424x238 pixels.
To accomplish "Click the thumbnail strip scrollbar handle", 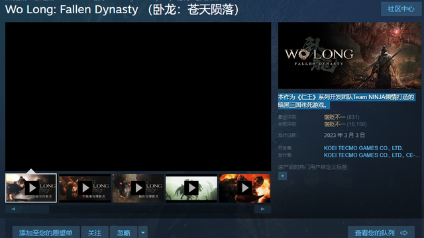I will pos(36,209).
